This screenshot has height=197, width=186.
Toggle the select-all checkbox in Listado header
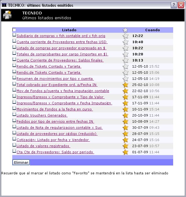pyautogui.click(x=14, y=30)
